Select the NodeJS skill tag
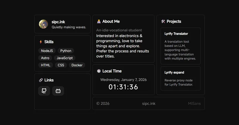Image resolution: width=239 pixels, height=125 pixels. coord(47,51)
